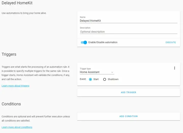This screenshot has width=183, height=133.
Task: Click the Event: label in trigger card
Action: (83, 79)
